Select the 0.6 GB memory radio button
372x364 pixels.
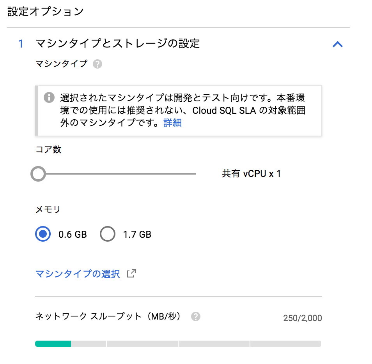[43, 234]
